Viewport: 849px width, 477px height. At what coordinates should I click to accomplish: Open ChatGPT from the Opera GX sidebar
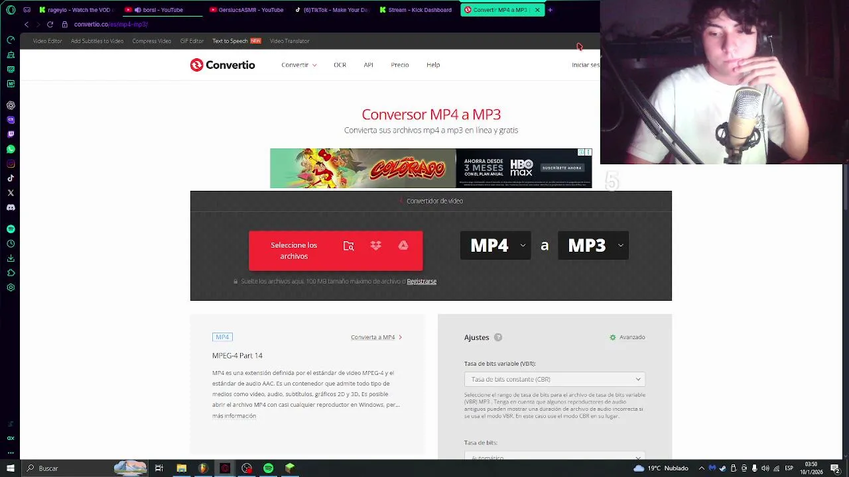11,105
